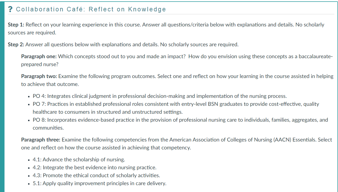Click the PO 7 professional roles outcome
This screenshot has height=192, width=338.
(176, 104)
